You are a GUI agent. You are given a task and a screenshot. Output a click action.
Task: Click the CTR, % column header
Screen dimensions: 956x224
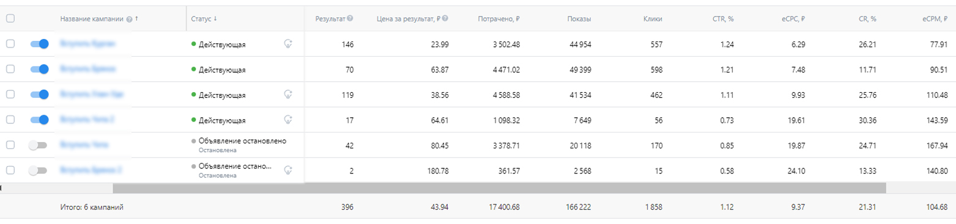click(723, 19)
